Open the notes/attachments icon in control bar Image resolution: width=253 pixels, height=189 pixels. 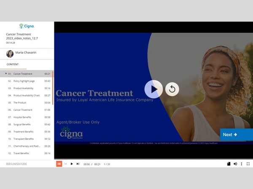[229, 164]
